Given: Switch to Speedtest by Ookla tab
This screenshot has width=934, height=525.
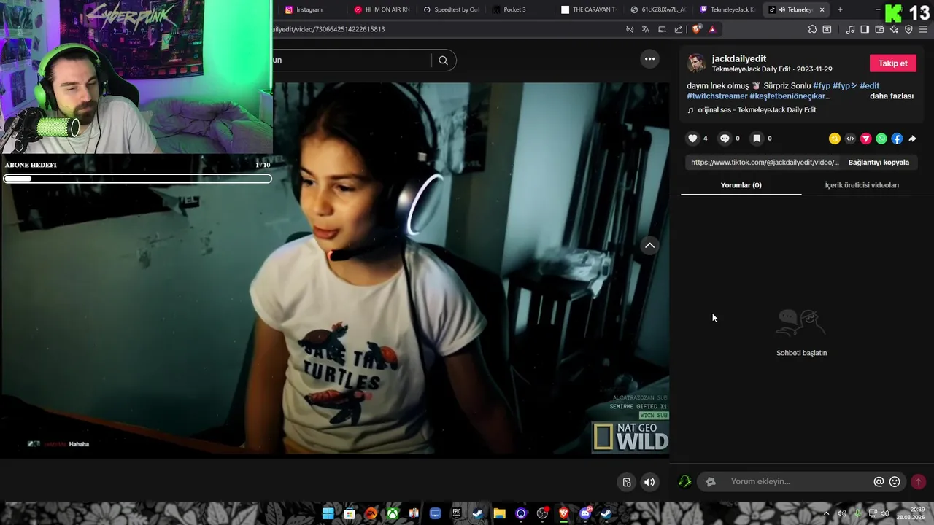Looking at the screenshot, I should [451, 9].
